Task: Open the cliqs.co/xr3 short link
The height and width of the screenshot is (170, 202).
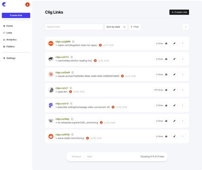Action: (62, 104)
